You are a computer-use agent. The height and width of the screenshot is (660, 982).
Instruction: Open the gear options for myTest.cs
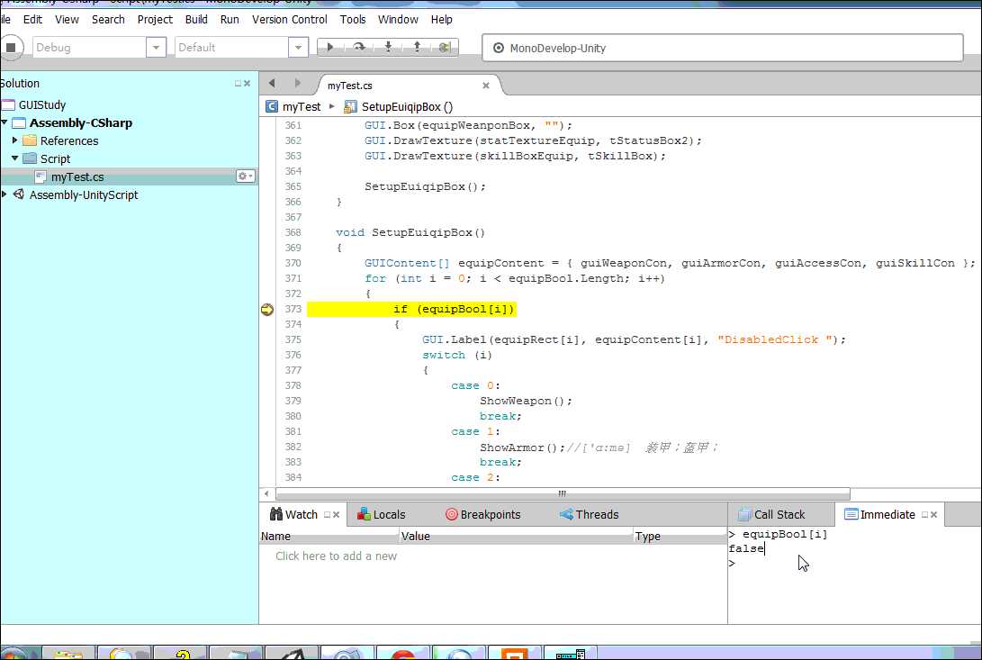coord(245,176)
